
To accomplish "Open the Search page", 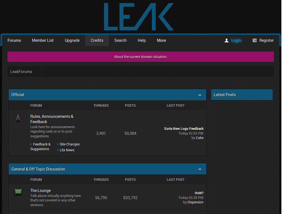I will (x=120, y=40).
